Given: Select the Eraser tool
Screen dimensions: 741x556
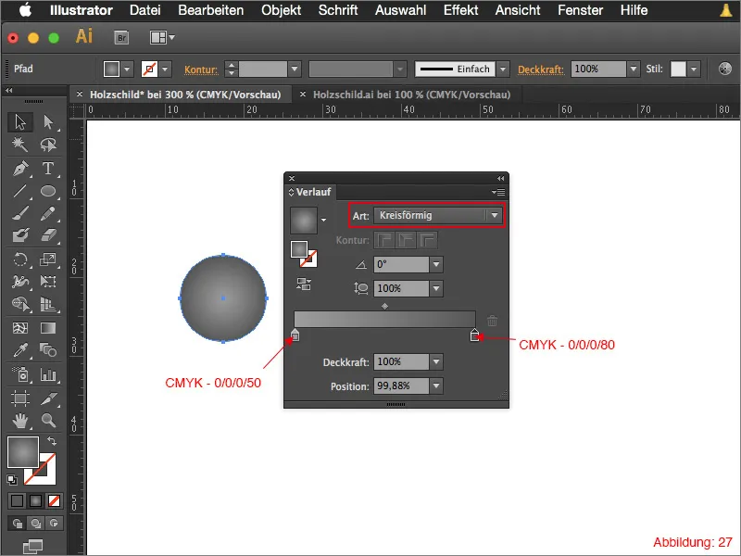Looking at the screenshot, I should (48, 235).
